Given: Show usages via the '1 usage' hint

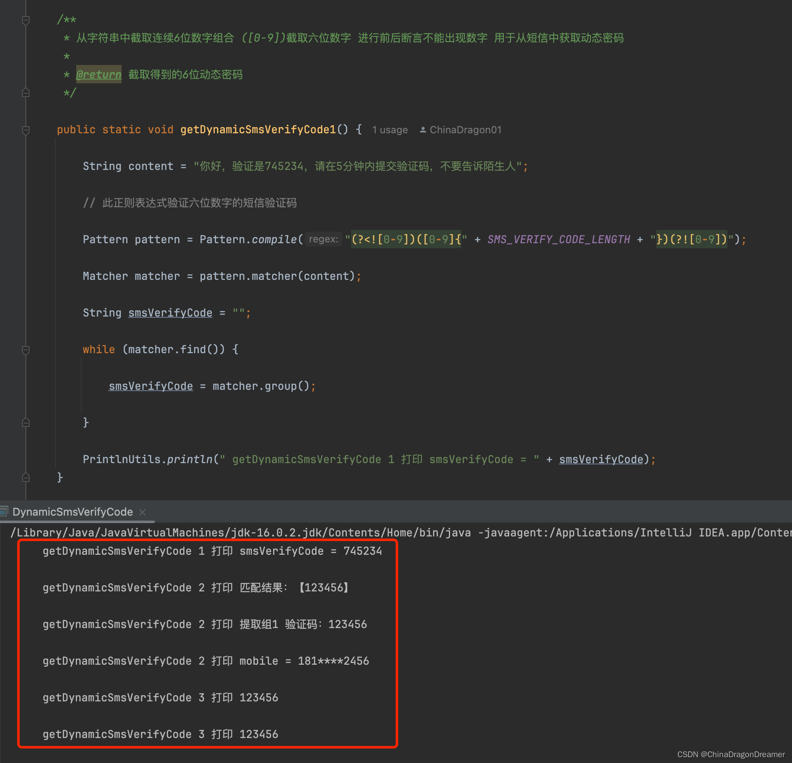Looking at the screenshot, I should point(390,130).
